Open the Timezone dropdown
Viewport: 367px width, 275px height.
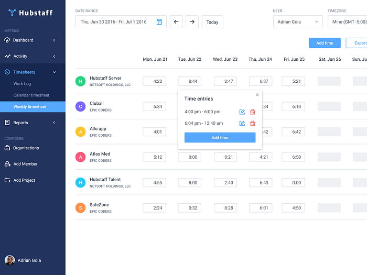(347, 22)
